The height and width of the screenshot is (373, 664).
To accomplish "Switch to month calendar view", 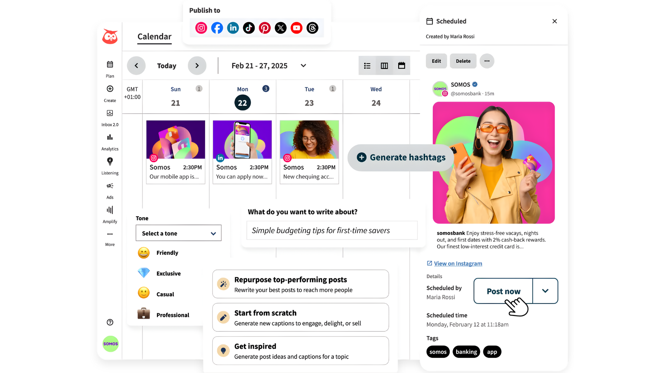I will point(402,66).
